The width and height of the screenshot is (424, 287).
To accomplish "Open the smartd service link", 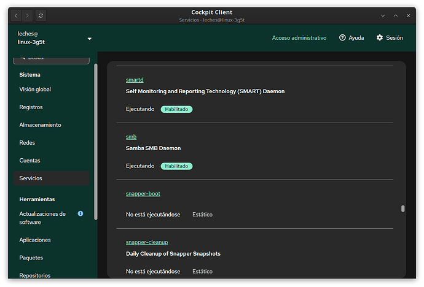I will point(135,80).
